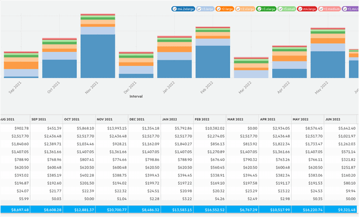This screenshot has height=217, width=359.
Task: Toggle the m4.large legend series
Action: pos(307,9)
